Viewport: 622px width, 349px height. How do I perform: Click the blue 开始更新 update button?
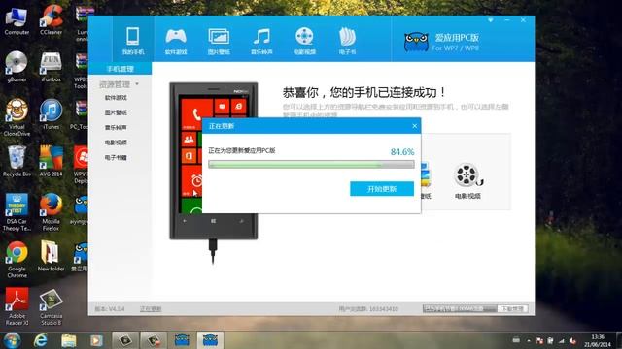382,189
